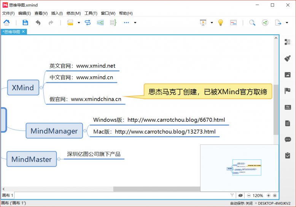Save the mind map with floppy icon

coord(25,22)
